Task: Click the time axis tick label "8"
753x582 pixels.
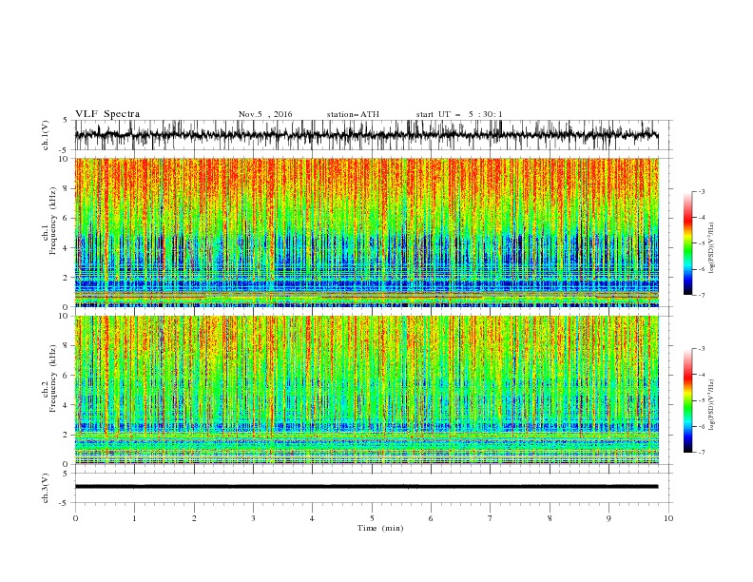Action: click(x=550, y=518)
